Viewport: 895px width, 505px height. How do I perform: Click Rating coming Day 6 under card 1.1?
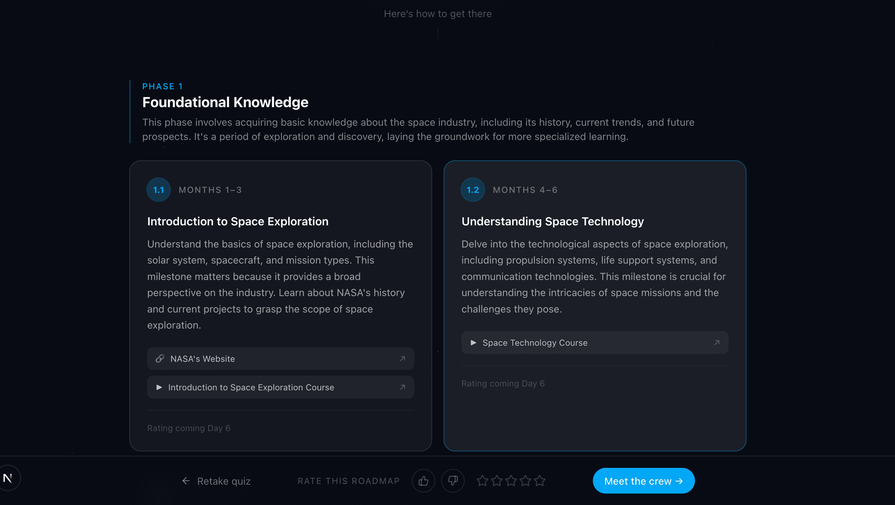pyautogui.click(x=189, y=428)
